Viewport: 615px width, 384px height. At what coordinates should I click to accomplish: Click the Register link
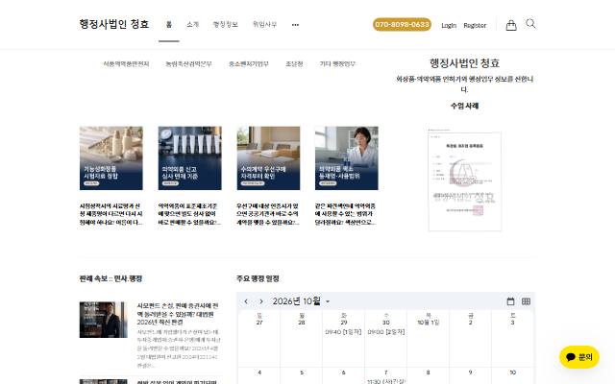(x=475, y=26)
